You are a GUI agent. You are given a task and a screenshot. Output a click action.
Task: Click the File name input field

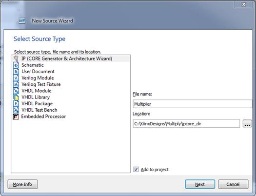(193, 104)
